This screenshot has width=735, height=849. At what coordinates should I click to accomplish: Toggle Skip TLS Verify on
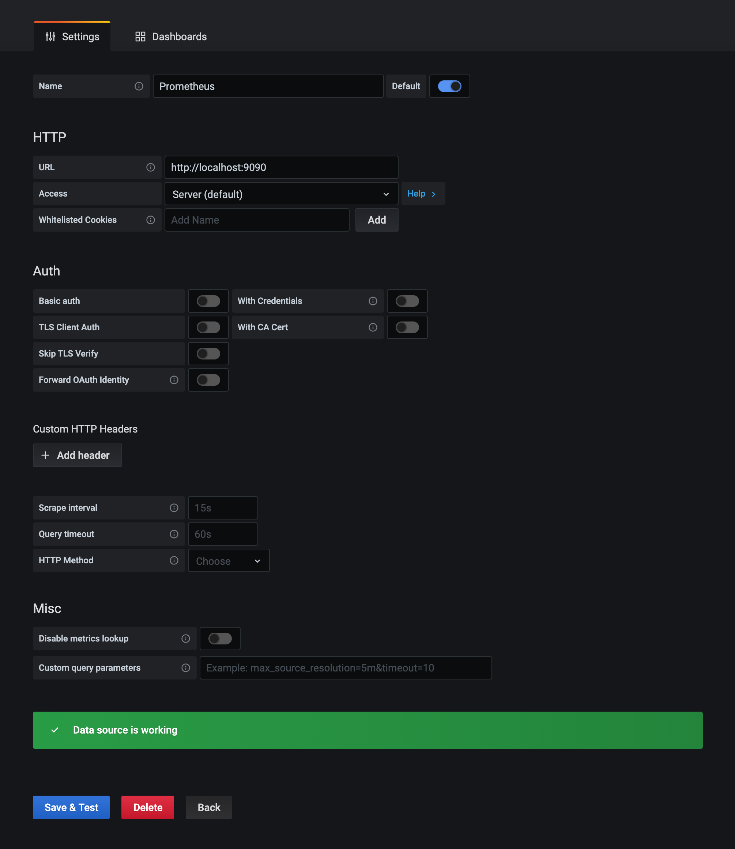[x=208, y=354]
